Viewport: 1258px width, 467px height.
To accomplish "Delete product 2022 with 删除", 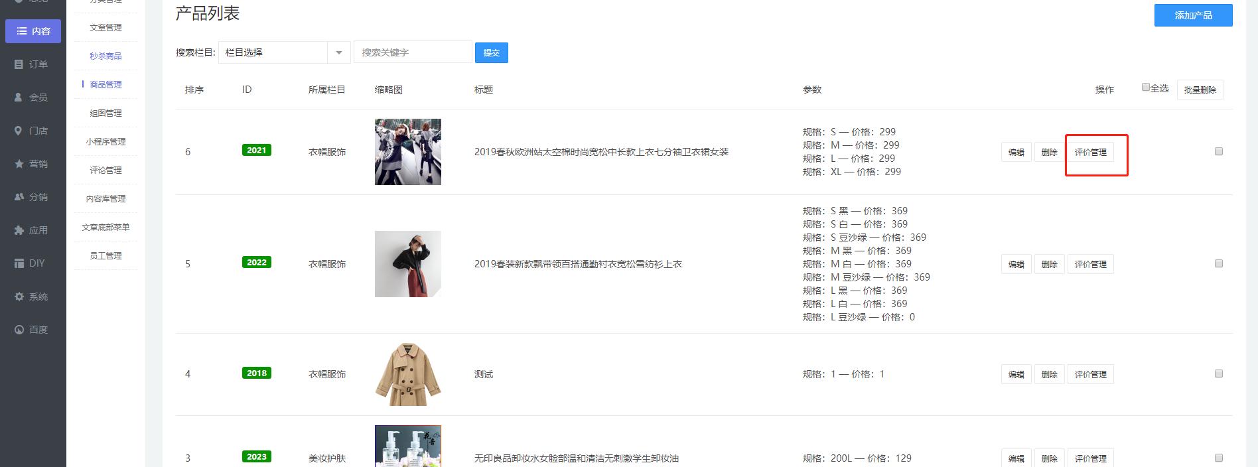I will (1049, 264).
